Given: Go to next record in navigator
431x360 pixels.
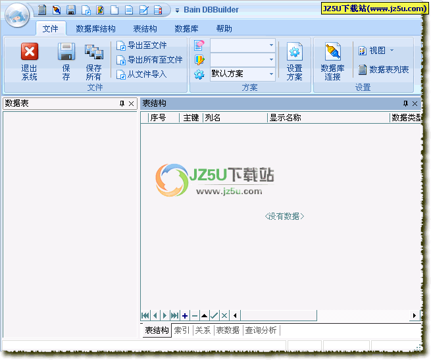Looking at the screenshot, I should click(165, 315).
